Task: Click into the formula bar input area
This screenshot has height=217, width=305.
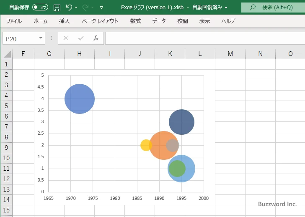Action: pos(205,38)
